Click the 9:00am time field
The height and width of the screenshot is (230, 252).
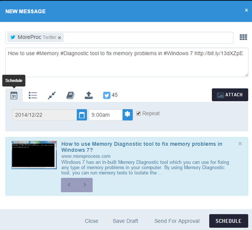[x=106, y=115]
